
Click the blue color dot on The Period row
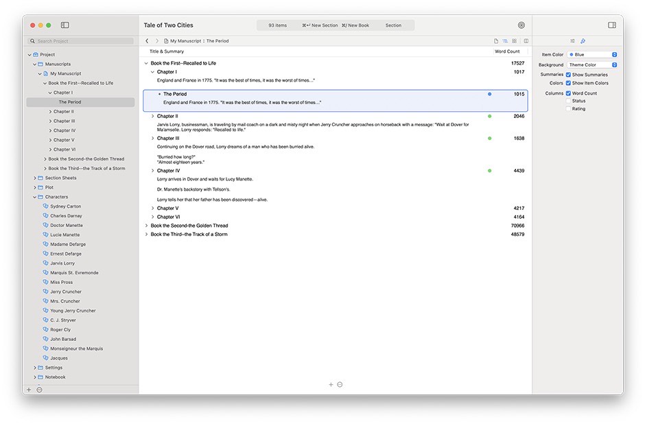(489, 94)
